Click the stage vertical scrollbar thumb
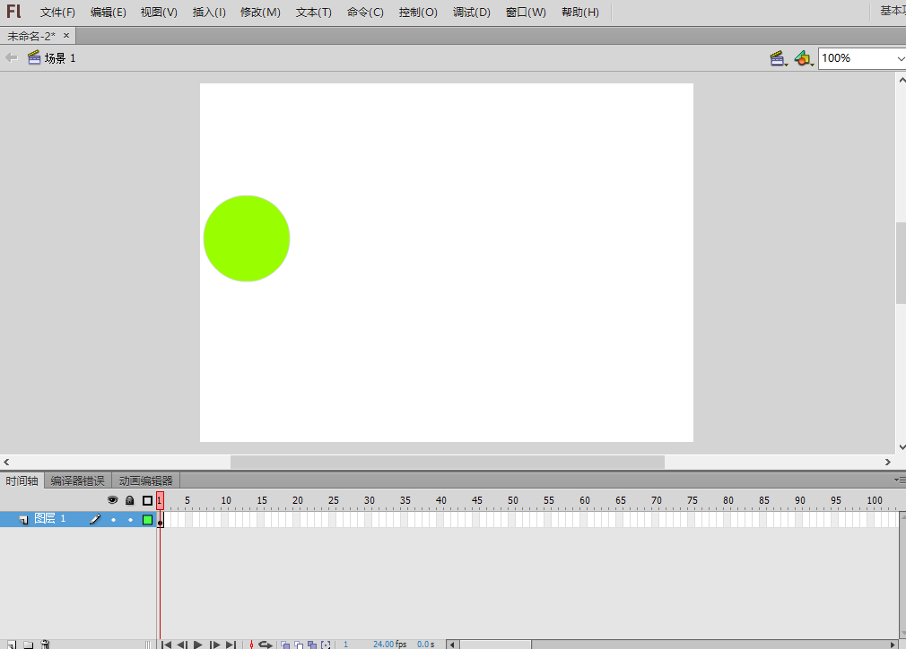The image size is (906, 649). 901,263
